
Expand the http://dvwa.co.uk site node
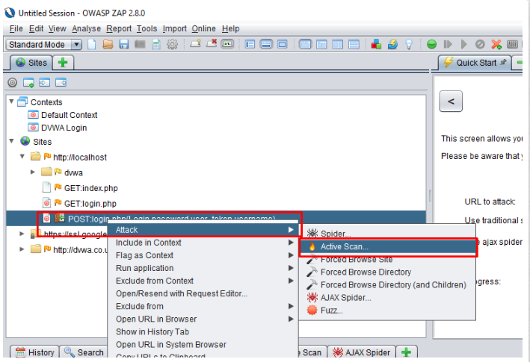(x=22, y=249)
